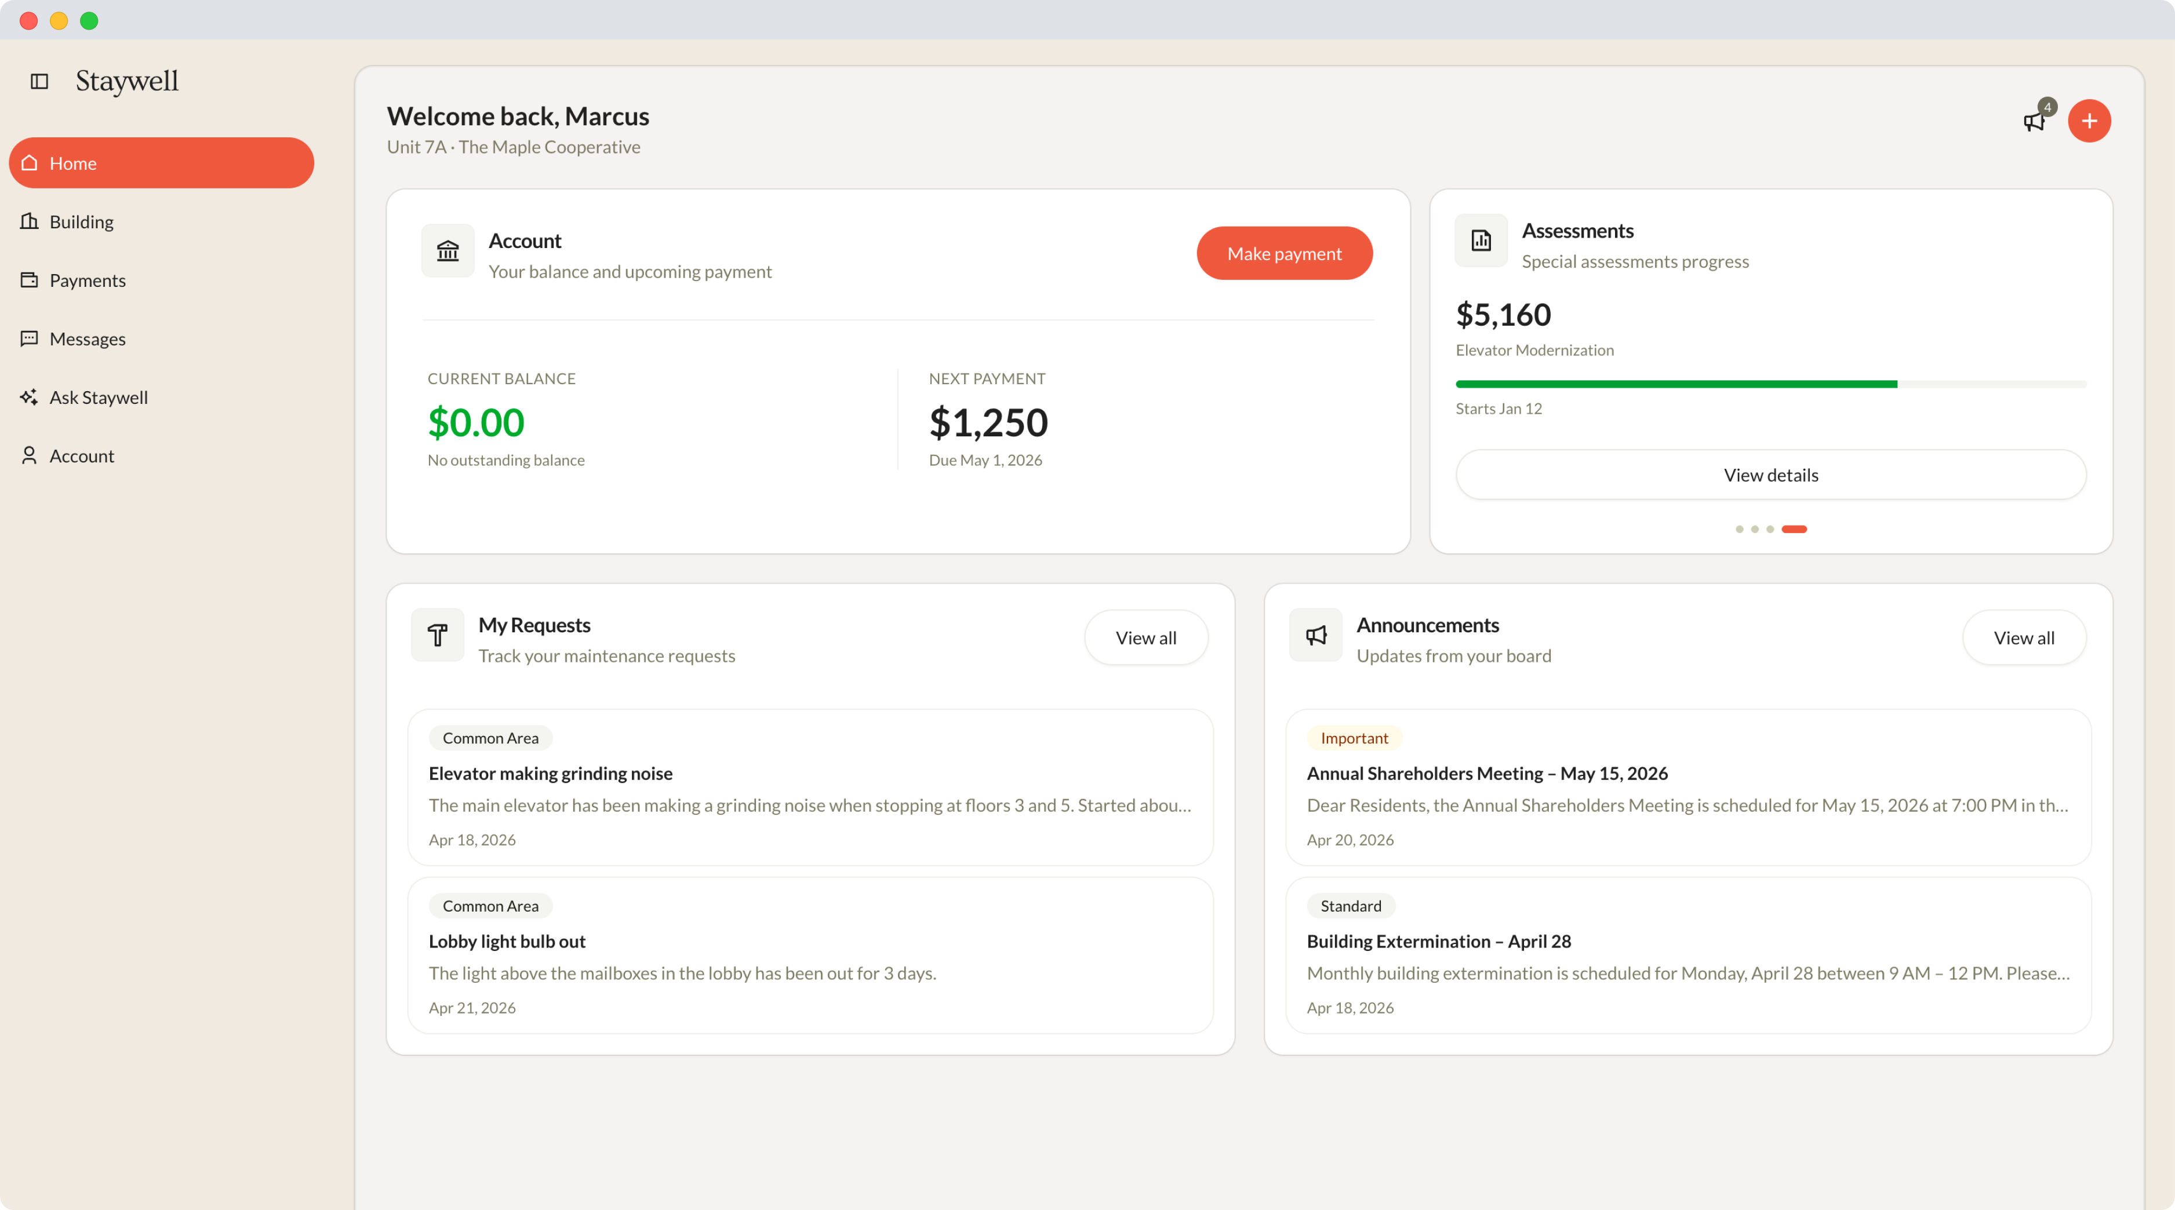Click the bank icon on Account card
This screenshot has height=1210, width=2175.
[448, 250]
